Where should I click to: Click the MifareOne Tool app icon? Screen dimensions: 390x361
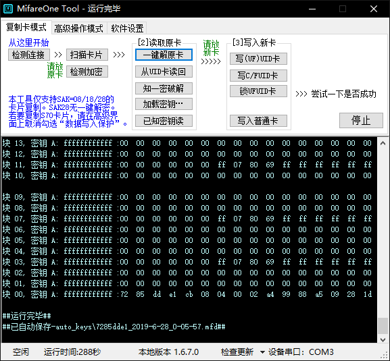click(8, 9)
